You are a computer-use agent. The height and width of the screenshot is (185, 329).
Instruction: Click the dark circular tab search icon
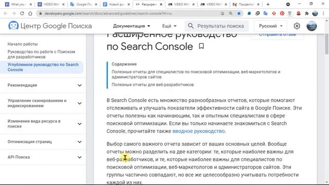pos(288,4)
